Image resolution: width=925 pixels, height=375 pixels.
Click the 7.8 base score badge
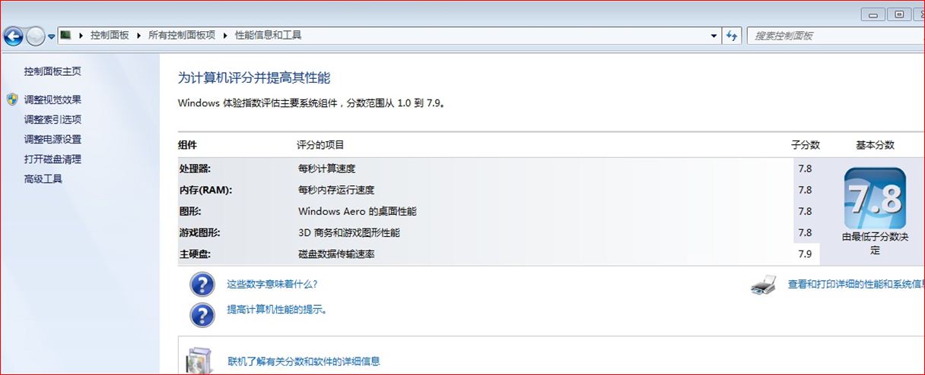pos(875,198)
